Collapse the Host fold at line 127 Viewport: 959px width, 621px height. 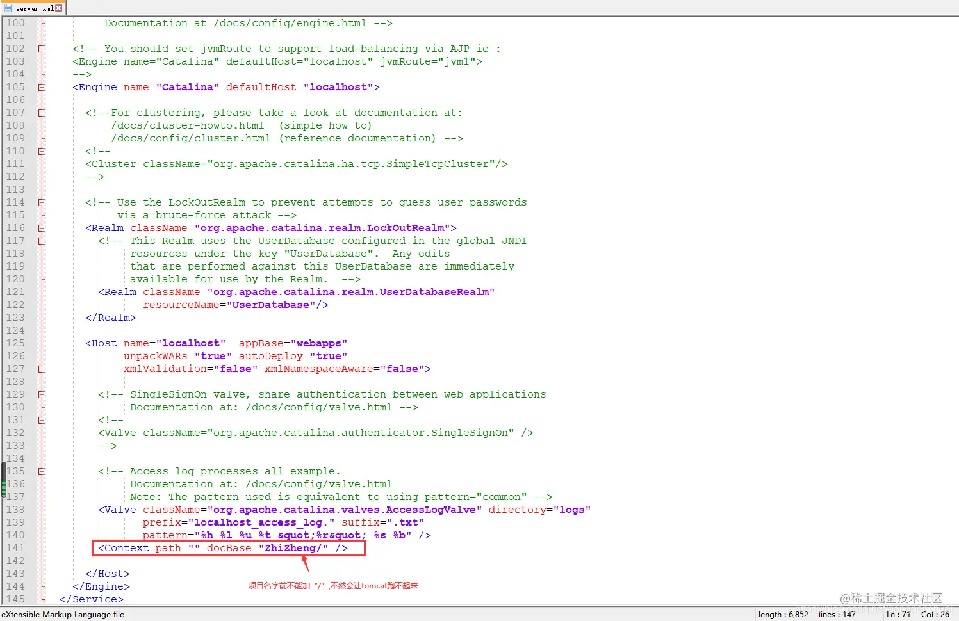click(x=42, y=369)
